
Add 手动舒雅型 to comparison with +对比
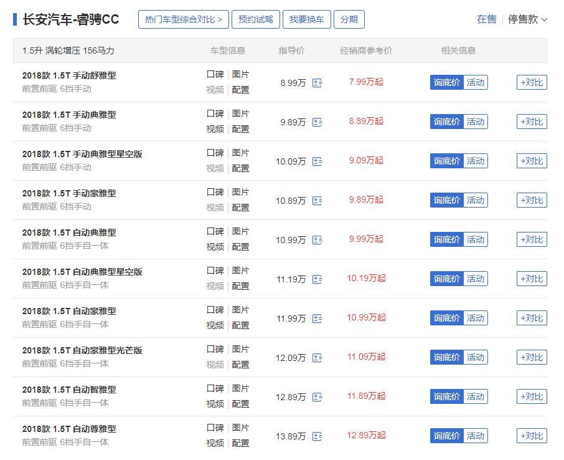[x=532, y=82]
